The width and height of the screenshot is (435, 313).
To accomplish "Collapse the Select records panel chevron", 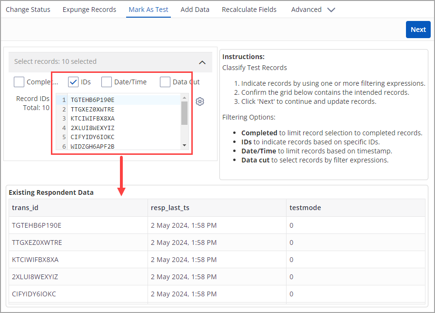I will pos(202,62).
